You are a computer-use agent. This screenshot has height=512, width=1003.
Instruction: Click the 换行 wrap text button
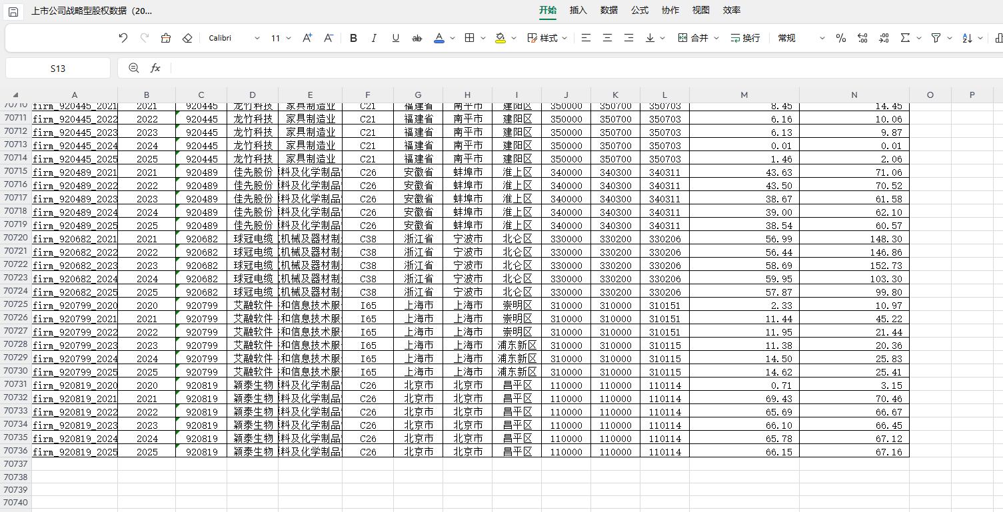coord(745,38)
